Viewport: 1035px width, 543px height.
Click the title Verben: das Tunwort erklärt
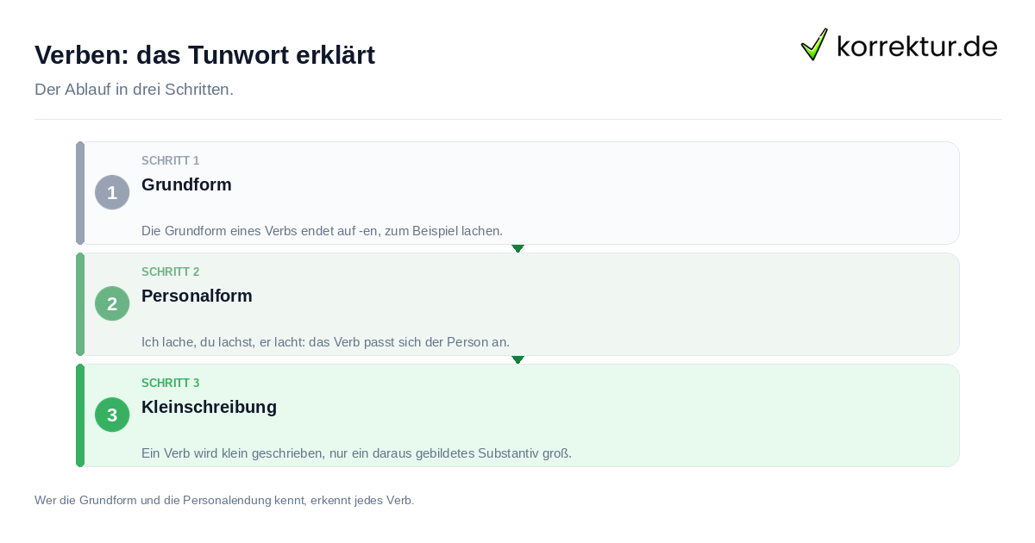pyautogui.click(x=204, y=55)
